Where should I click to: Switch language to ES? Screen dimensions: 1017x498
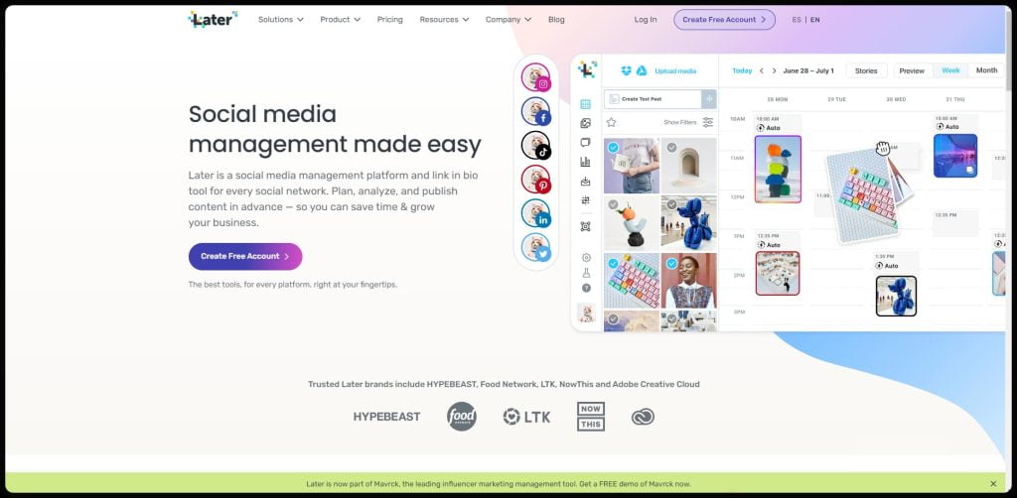point(797,20)
